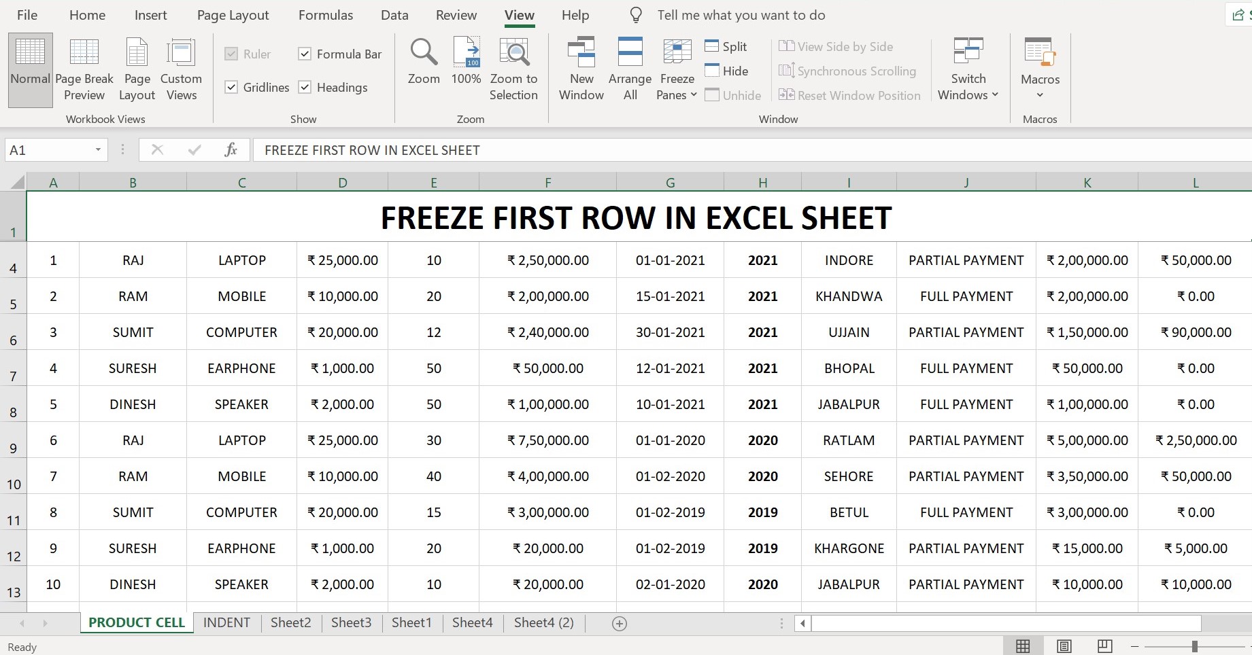Viewport: 1252px width, 655px height.
Task: Click the scroll left arrow button
Action: click(802, 623)
